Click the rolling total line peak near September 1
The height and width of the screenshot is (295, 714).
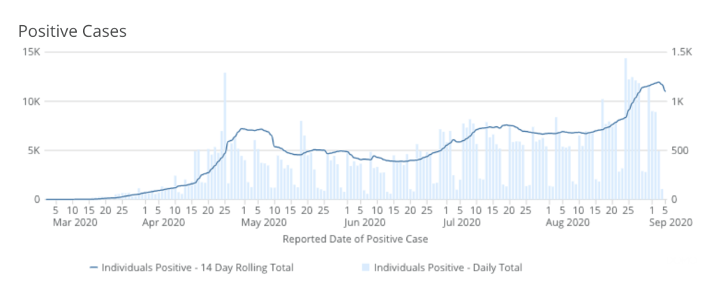click(x=657, y=82)
